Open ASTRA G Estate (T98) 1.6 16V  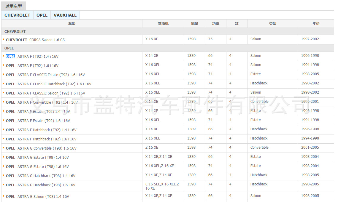[x=43, y=167]
